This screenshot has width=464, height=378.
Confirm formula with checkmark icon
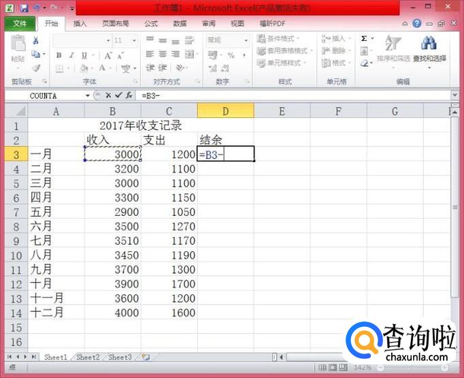[118, 95]
